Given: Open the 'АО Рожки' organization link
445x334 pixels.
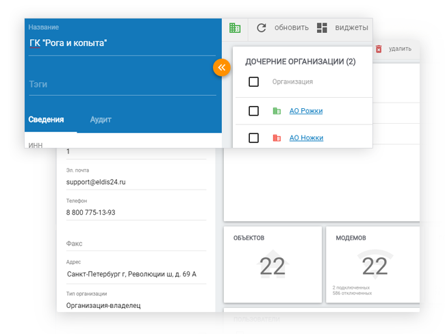Looking at the screenshot, I should coord(306,111).
